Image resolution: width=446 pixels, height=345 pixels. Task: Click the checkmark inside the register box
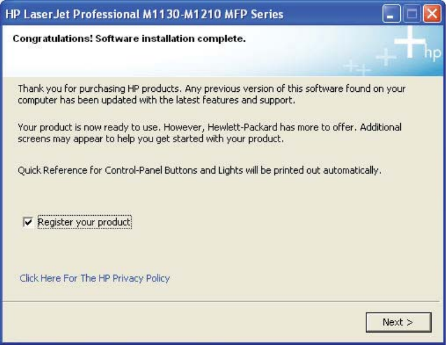click(28, 222)
